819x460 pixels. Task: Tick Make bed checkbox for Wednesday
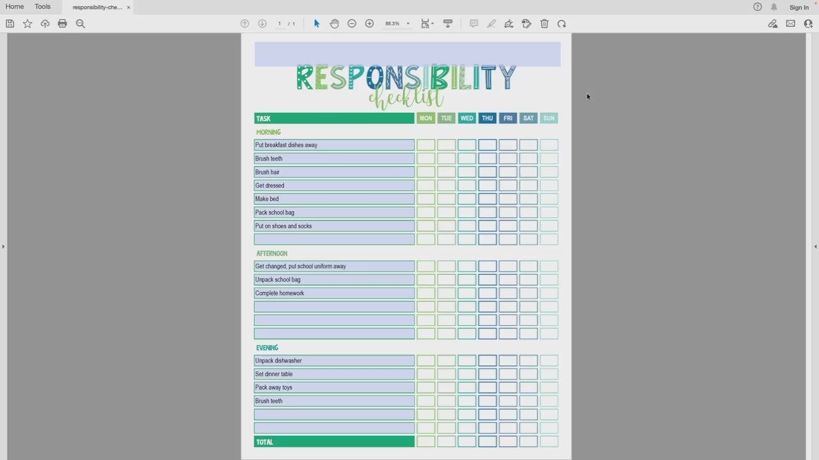tap(466, 199)
